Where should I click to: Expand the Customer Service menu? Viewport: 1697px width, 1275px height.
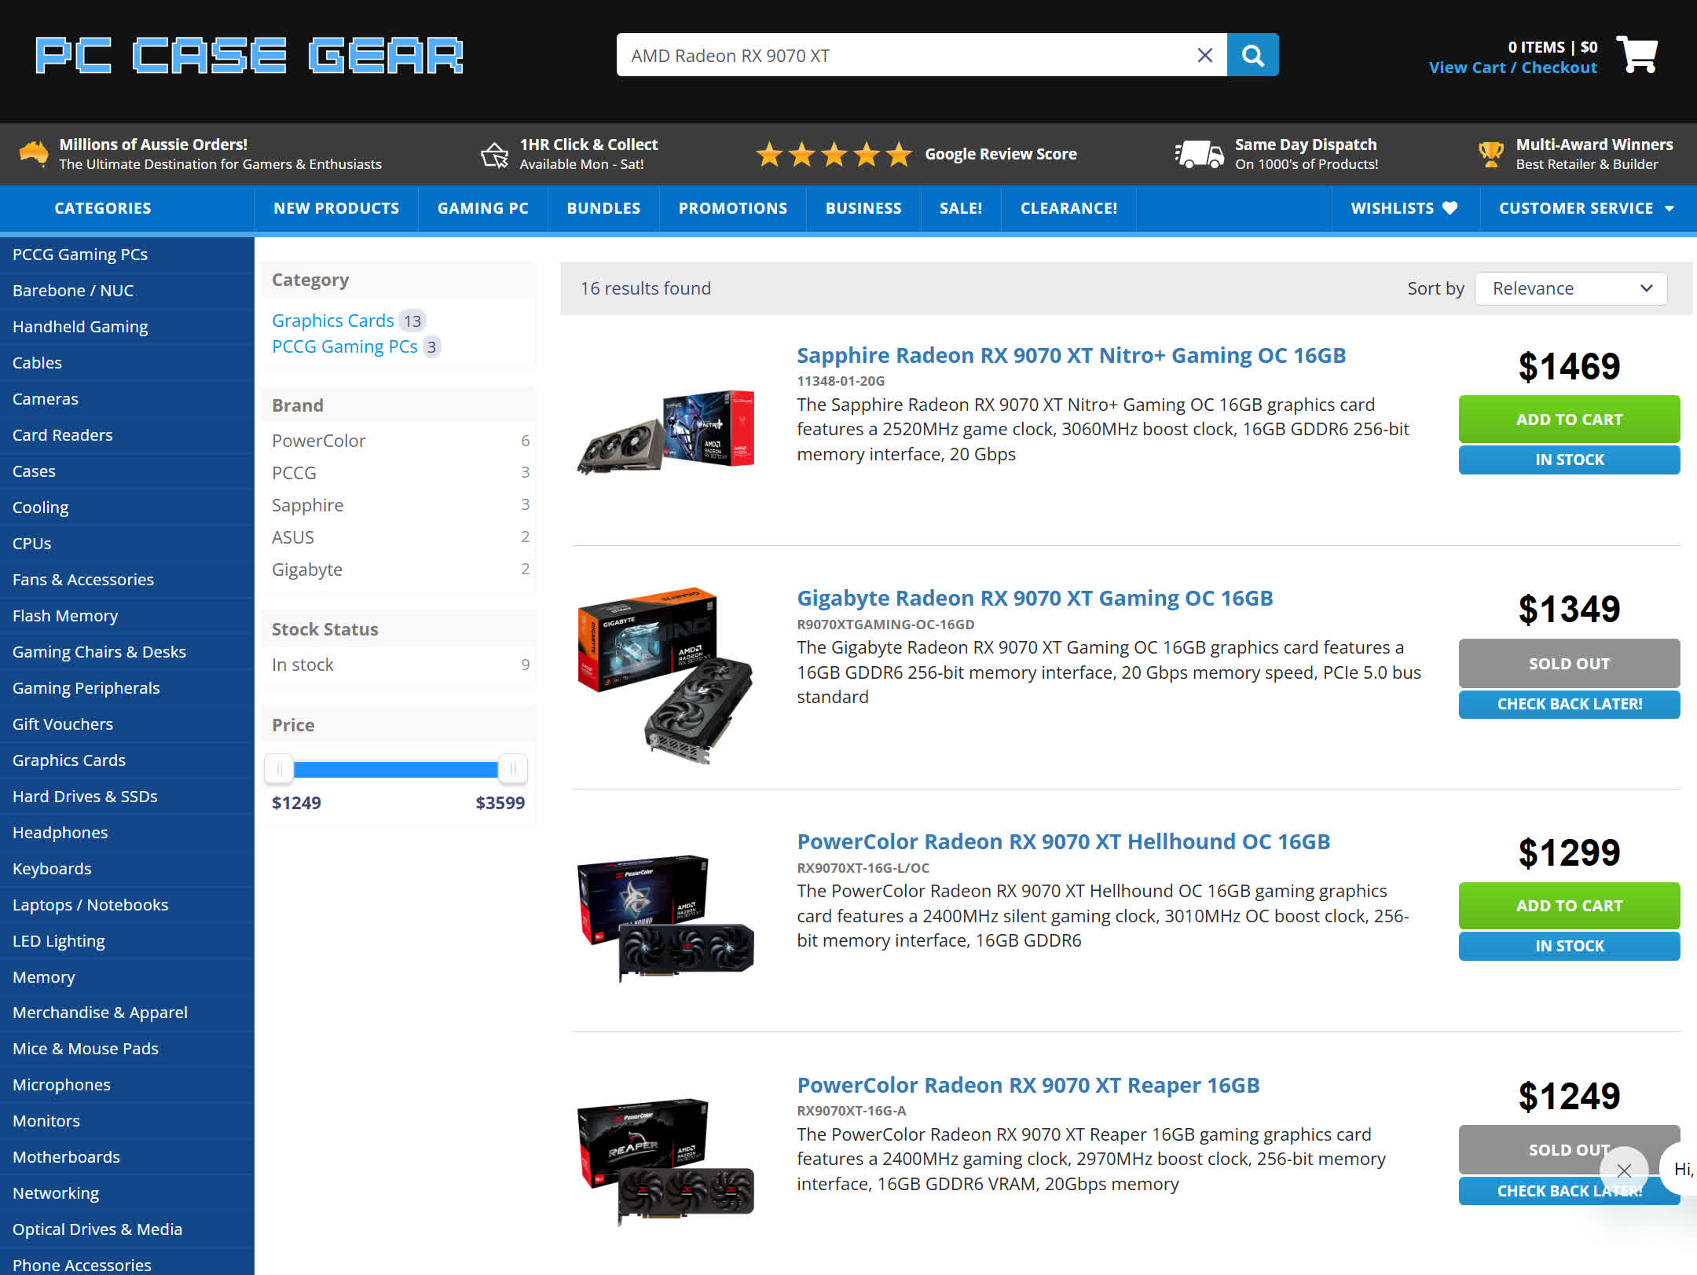[1586, 208]
